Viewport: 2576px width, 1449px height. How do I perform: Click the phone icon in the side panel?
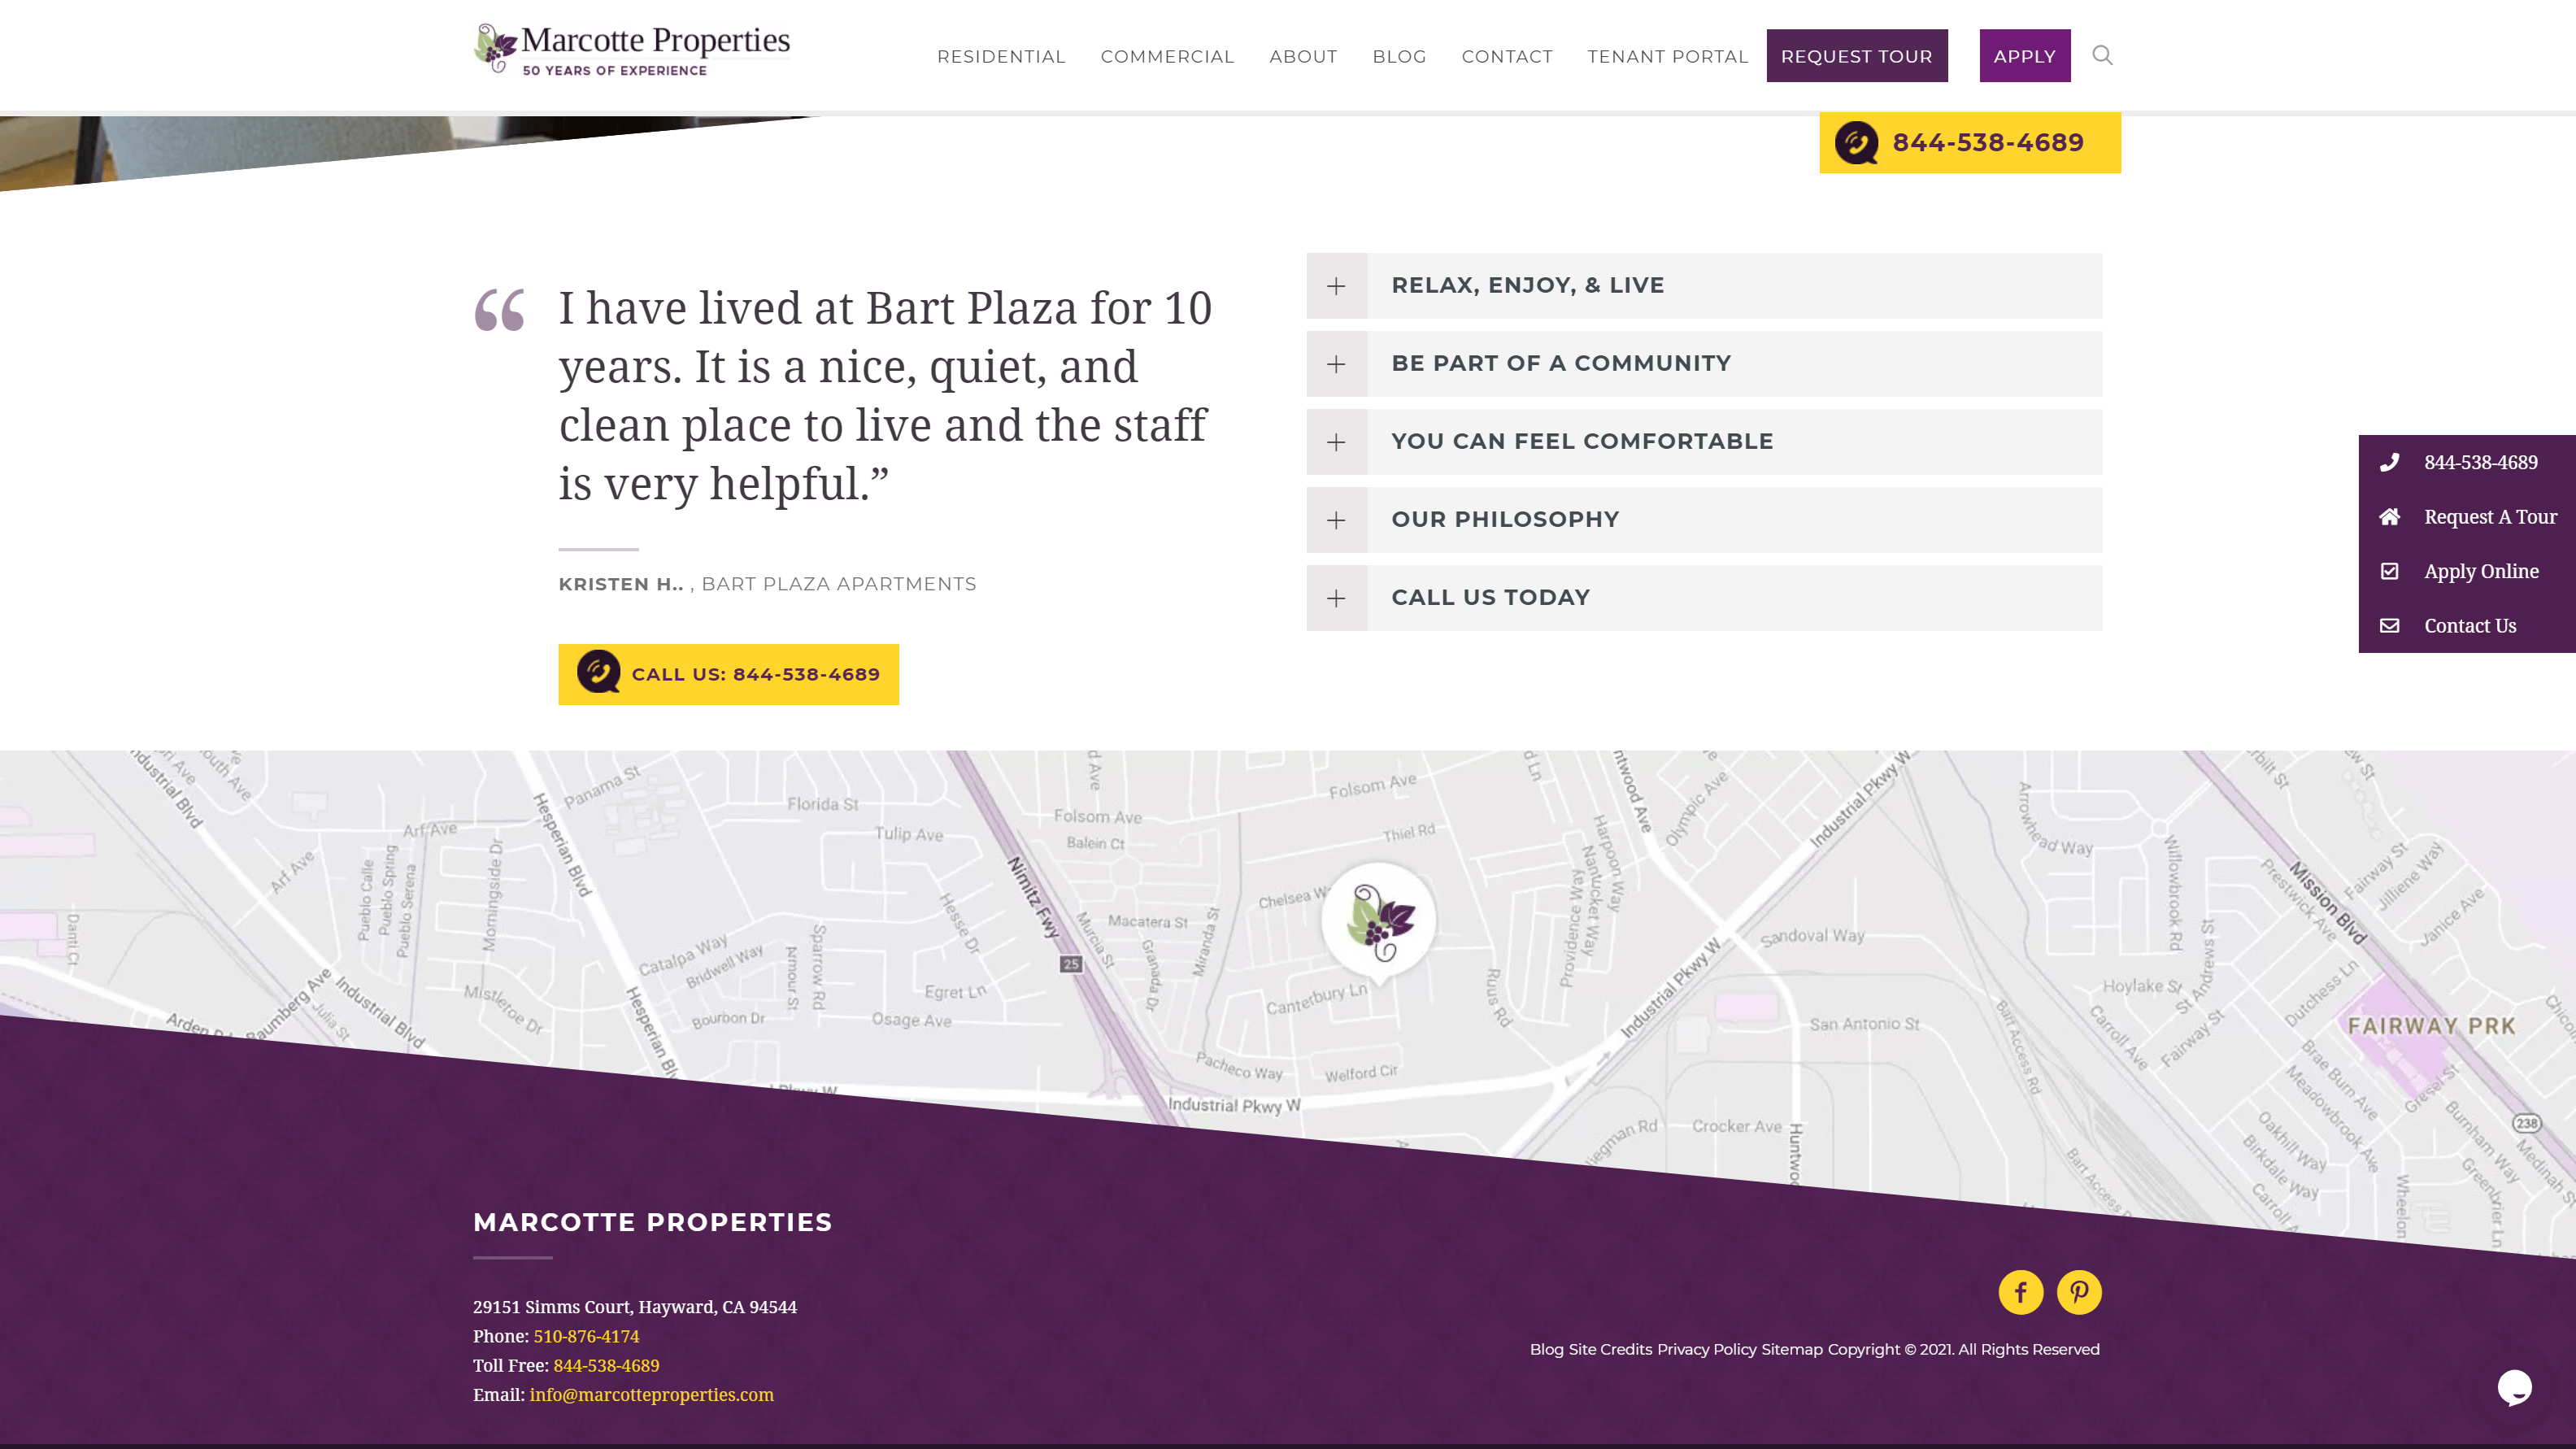(x=2389, y=462)
